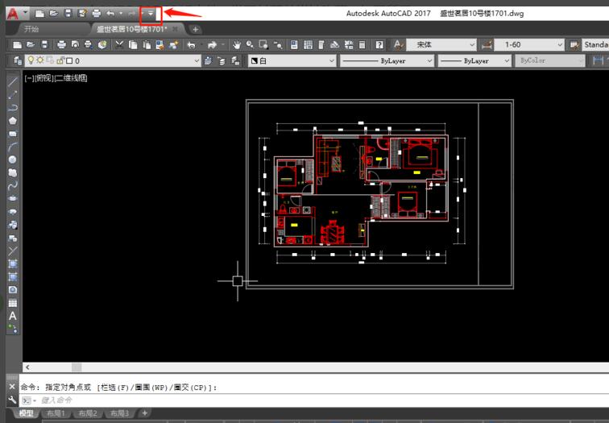
Task: Click Cut scissors icon in standard toolbar
Action: [119, 45]
